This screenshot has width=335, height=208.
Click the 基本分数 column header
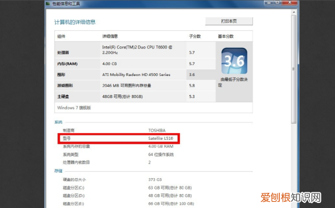[x=226, y=36]
